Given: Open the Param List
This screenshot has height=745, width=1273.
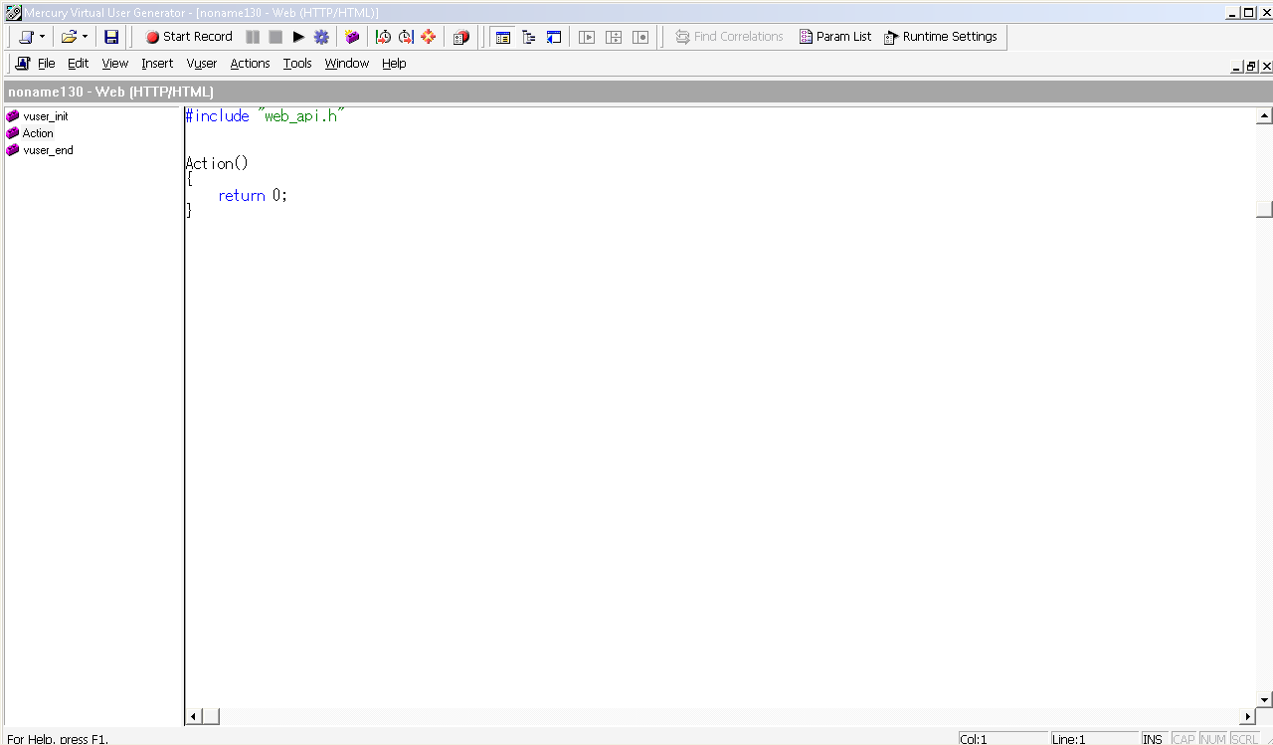Looking at the screenshot, I should 835,37.
